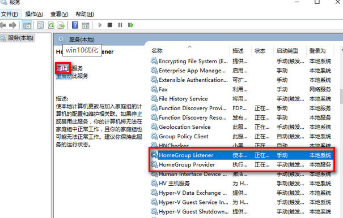Image resolution: width=343 pixels, height=218 pixels.
Task: Toggle the show/hide console tree icon
Action: point(27,25)
